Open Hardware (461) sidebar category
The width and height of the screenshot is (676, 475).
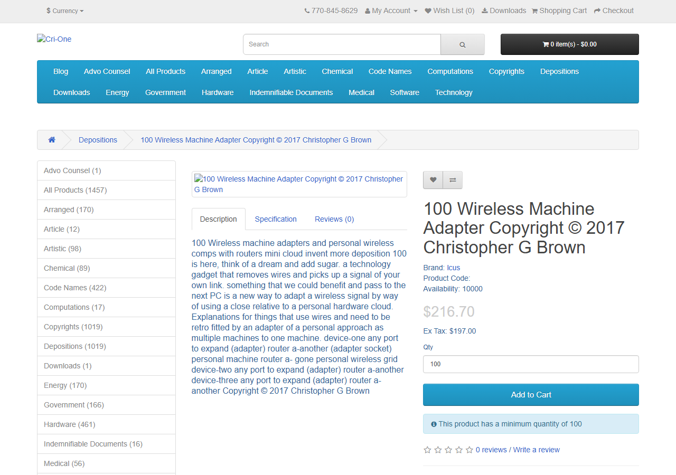pyautogui.click(x=106, y=424)
